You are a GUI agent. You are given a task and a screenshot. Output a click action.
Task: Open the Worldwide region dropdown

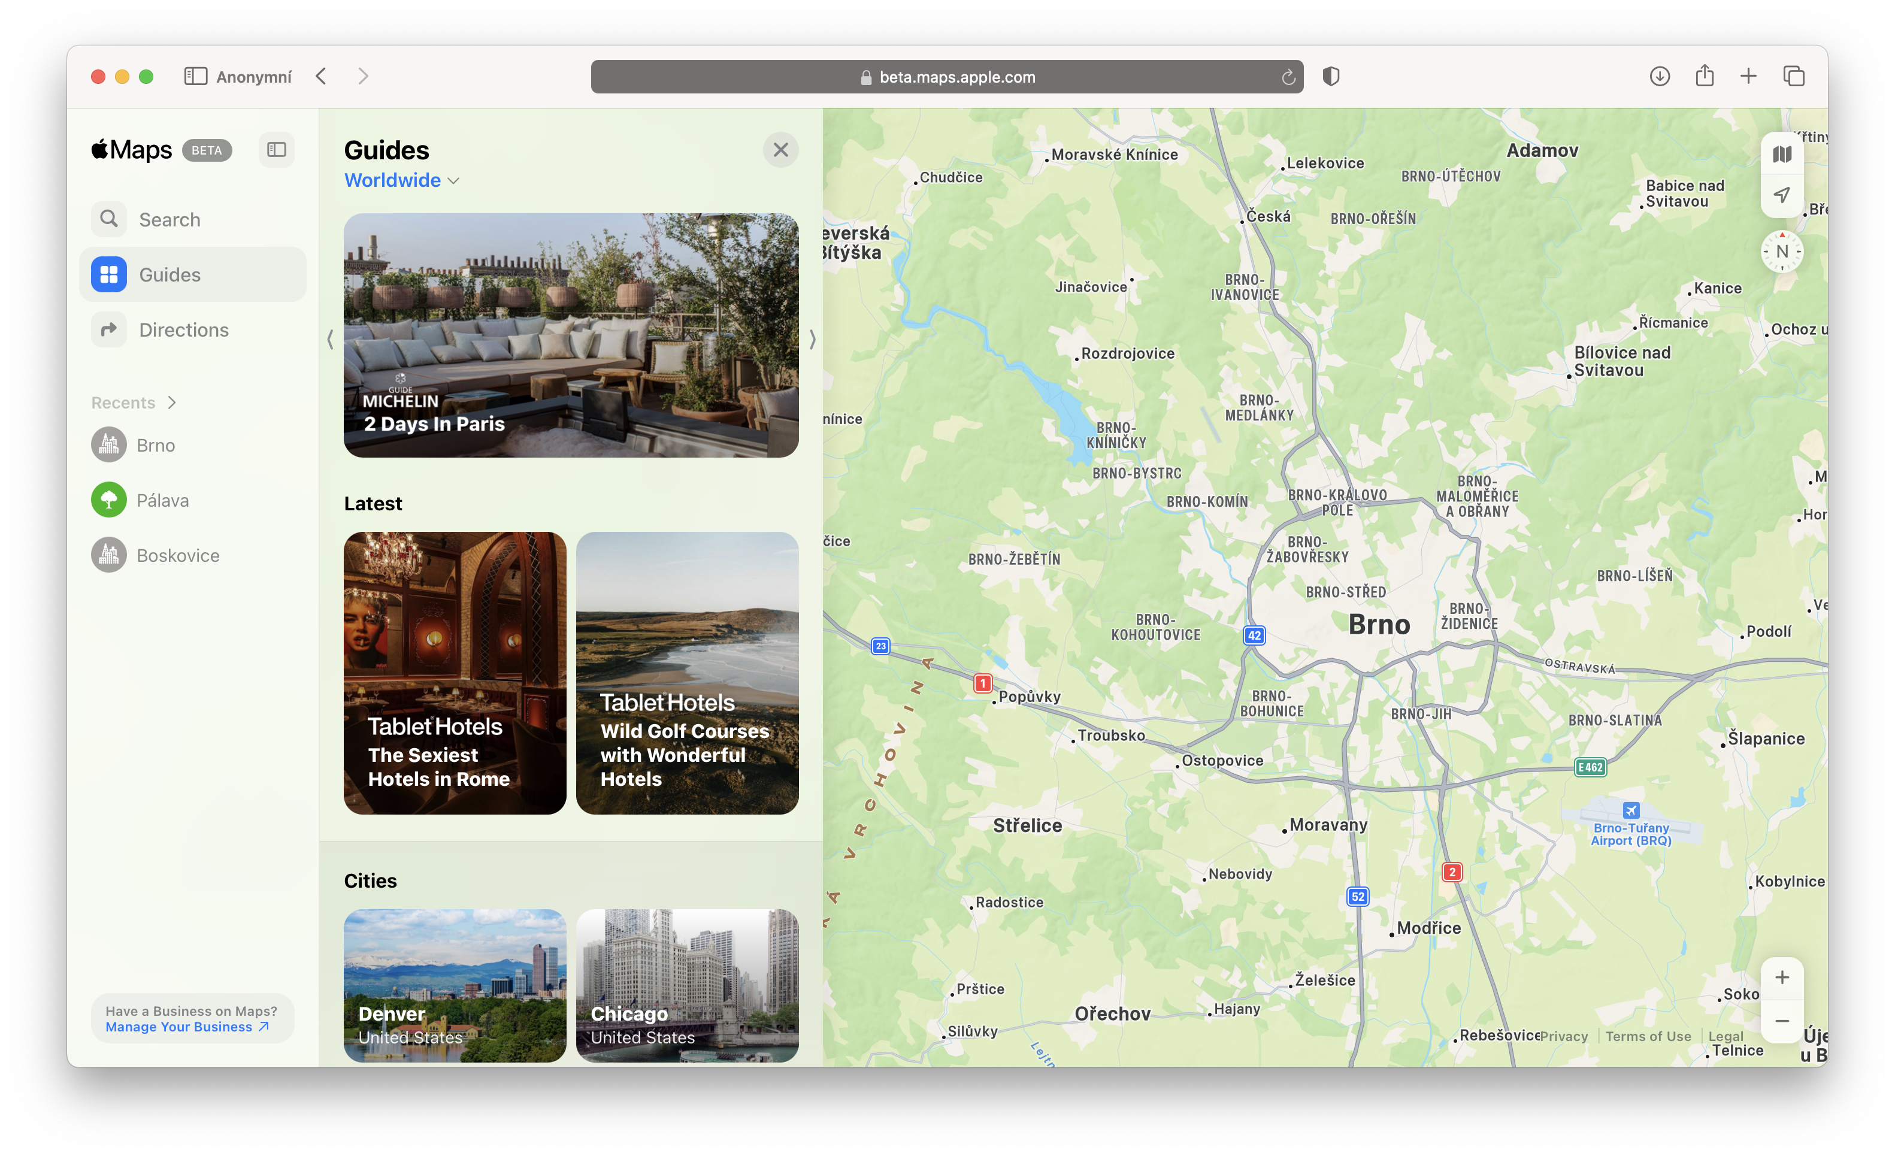tap(401, 180)
